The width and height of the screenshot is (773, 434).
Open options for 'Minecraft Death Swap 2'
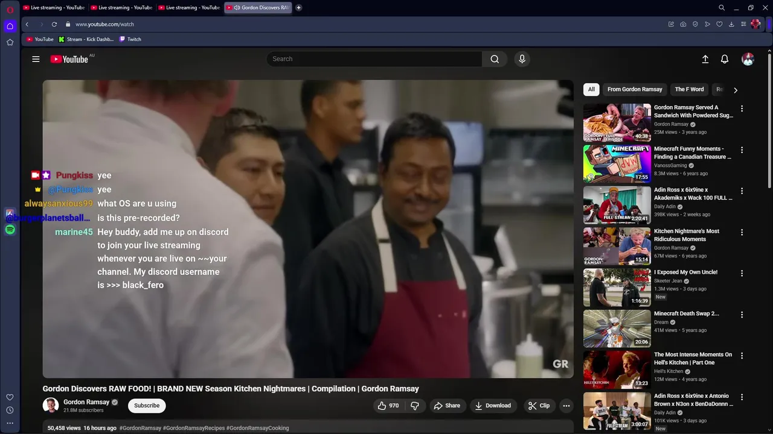click(x=742, y=315)
